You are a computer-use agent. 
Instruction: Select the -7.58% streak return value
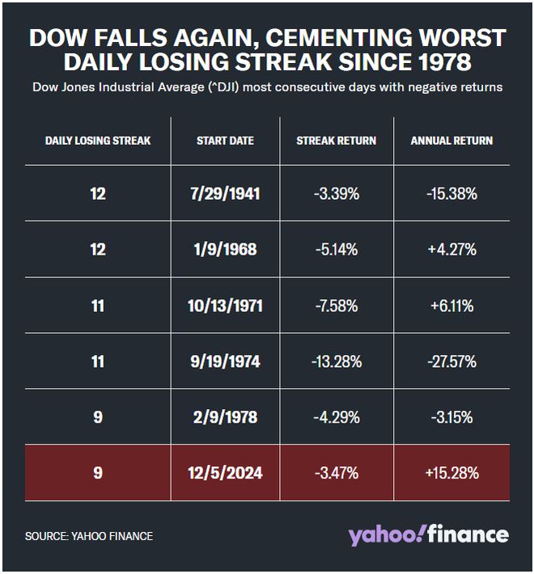pos(337,306)
